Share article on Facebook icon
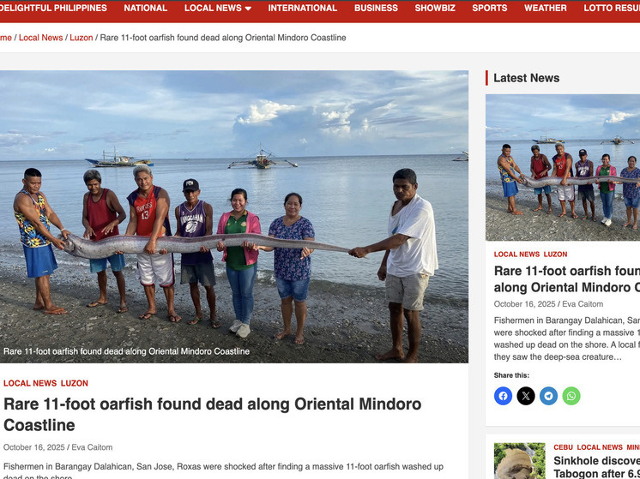640x479 pixels. tap(503, 396)
